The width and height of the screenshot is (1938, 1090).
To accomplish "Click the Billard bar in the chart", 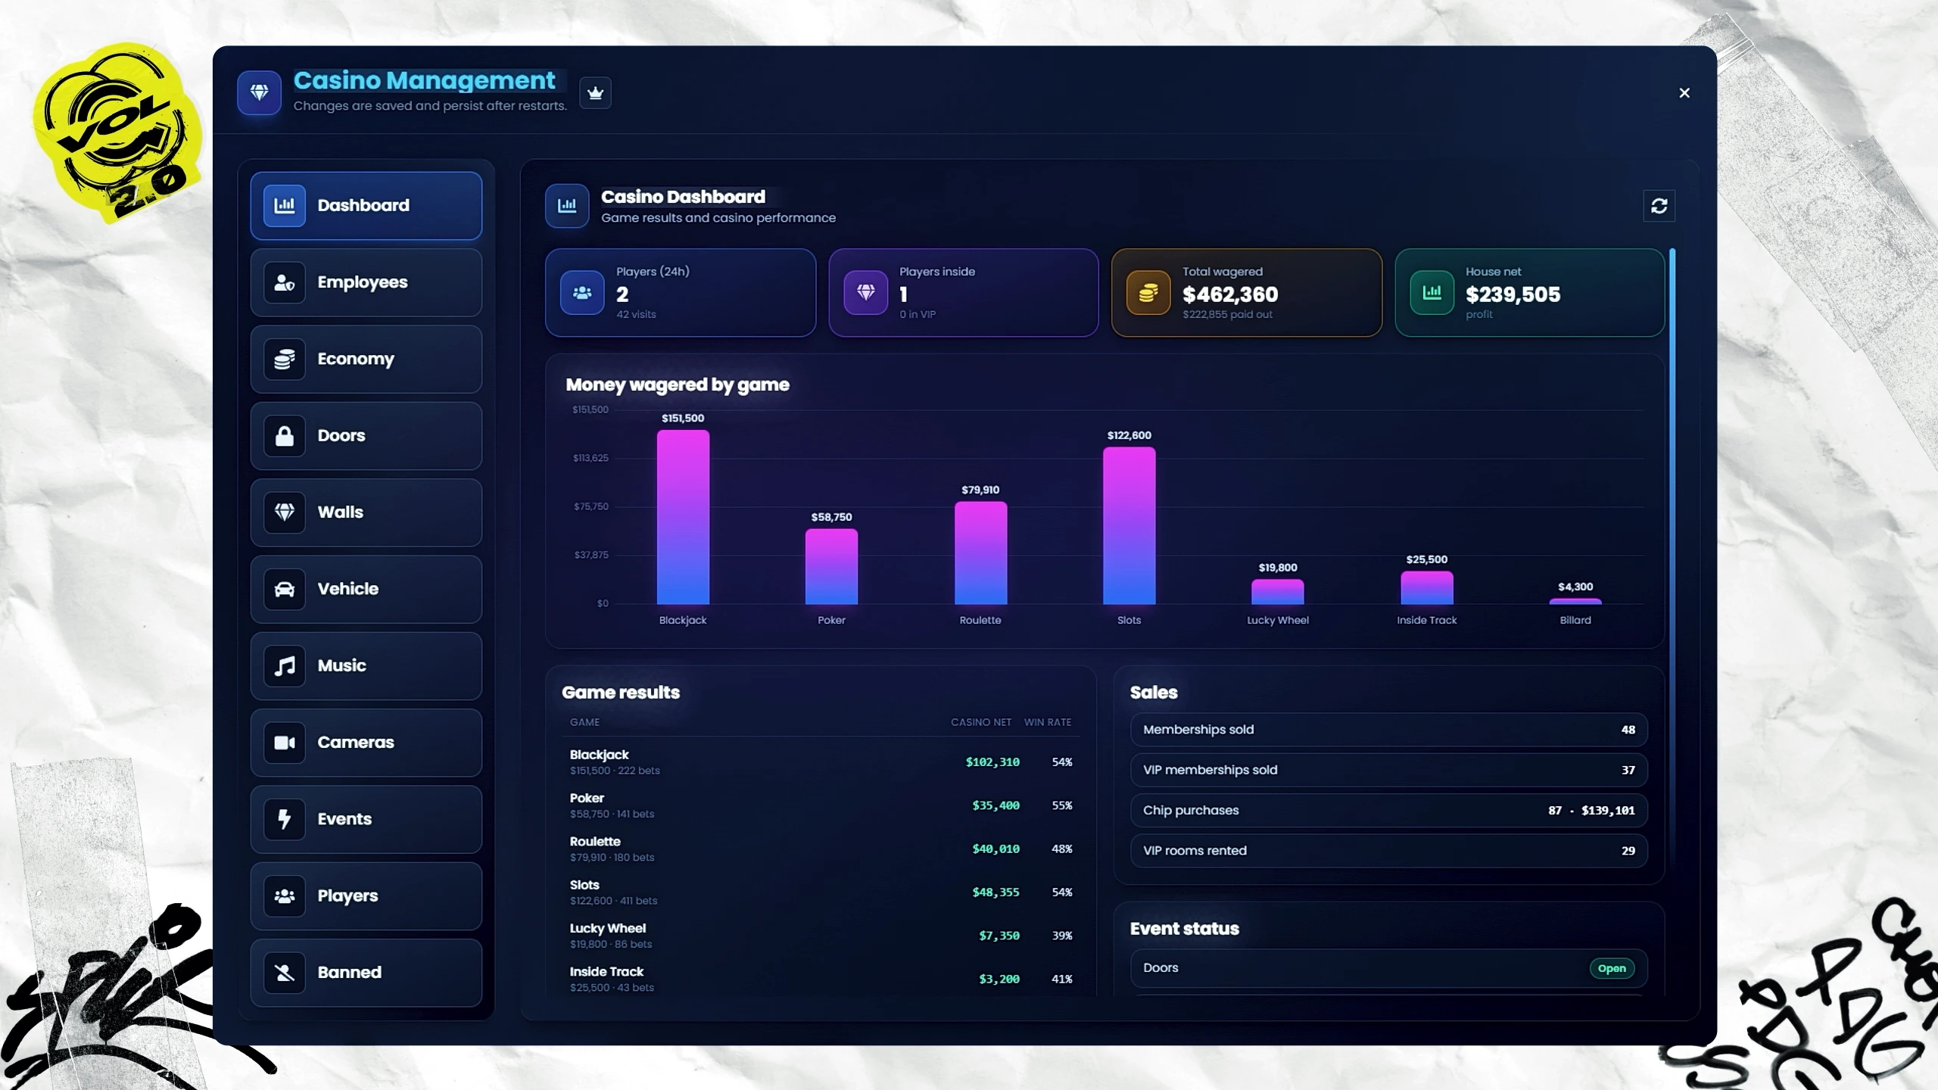I will [1575, 602].
